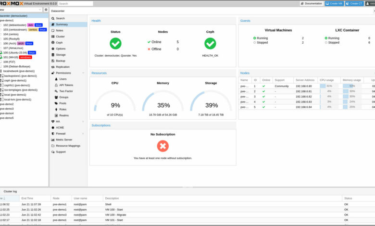This screenshot has width=375, height=226.
Task: Sort nodes by Memory usage header
Action: 352,80
